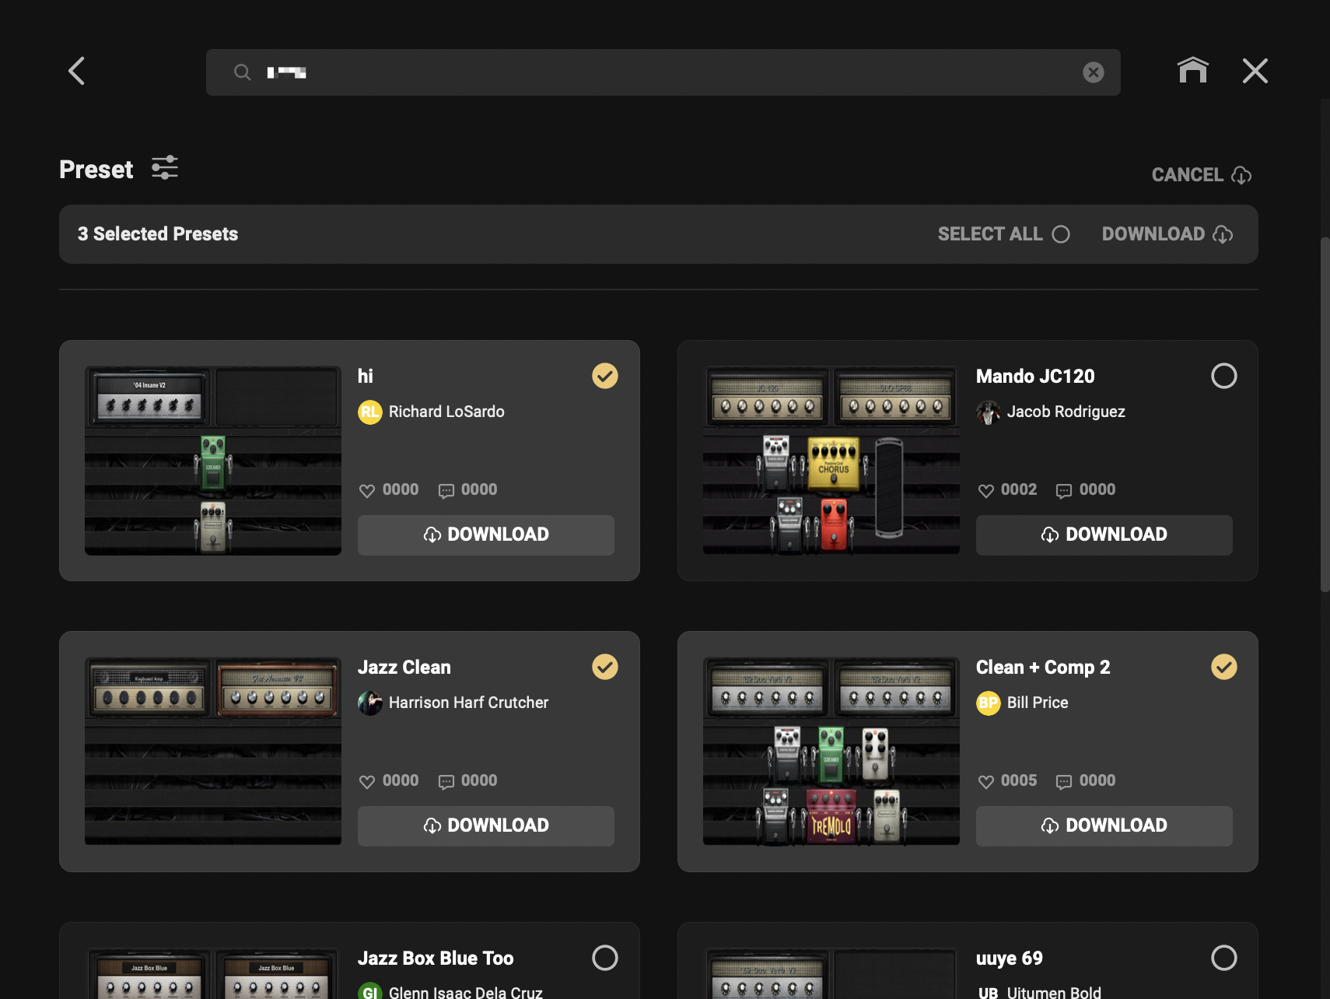Like the 'hi' preset heart icon

pyautogui.click(x=367, y=491)
